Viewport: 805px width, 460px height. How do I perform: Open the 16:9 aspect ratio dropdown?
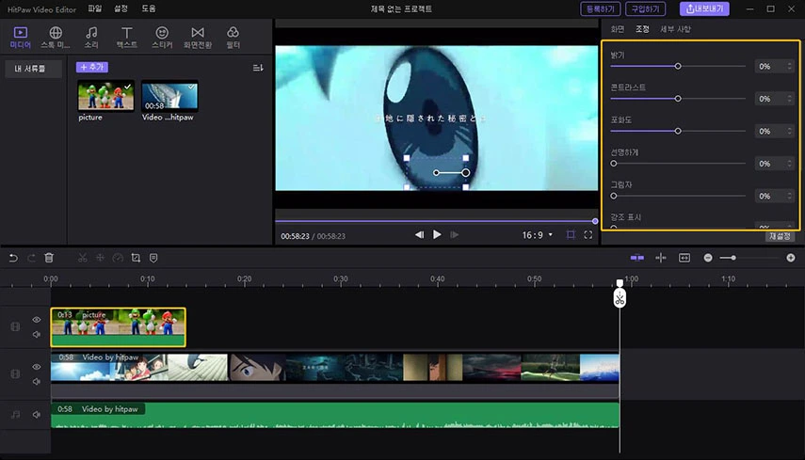coord(537,235)
